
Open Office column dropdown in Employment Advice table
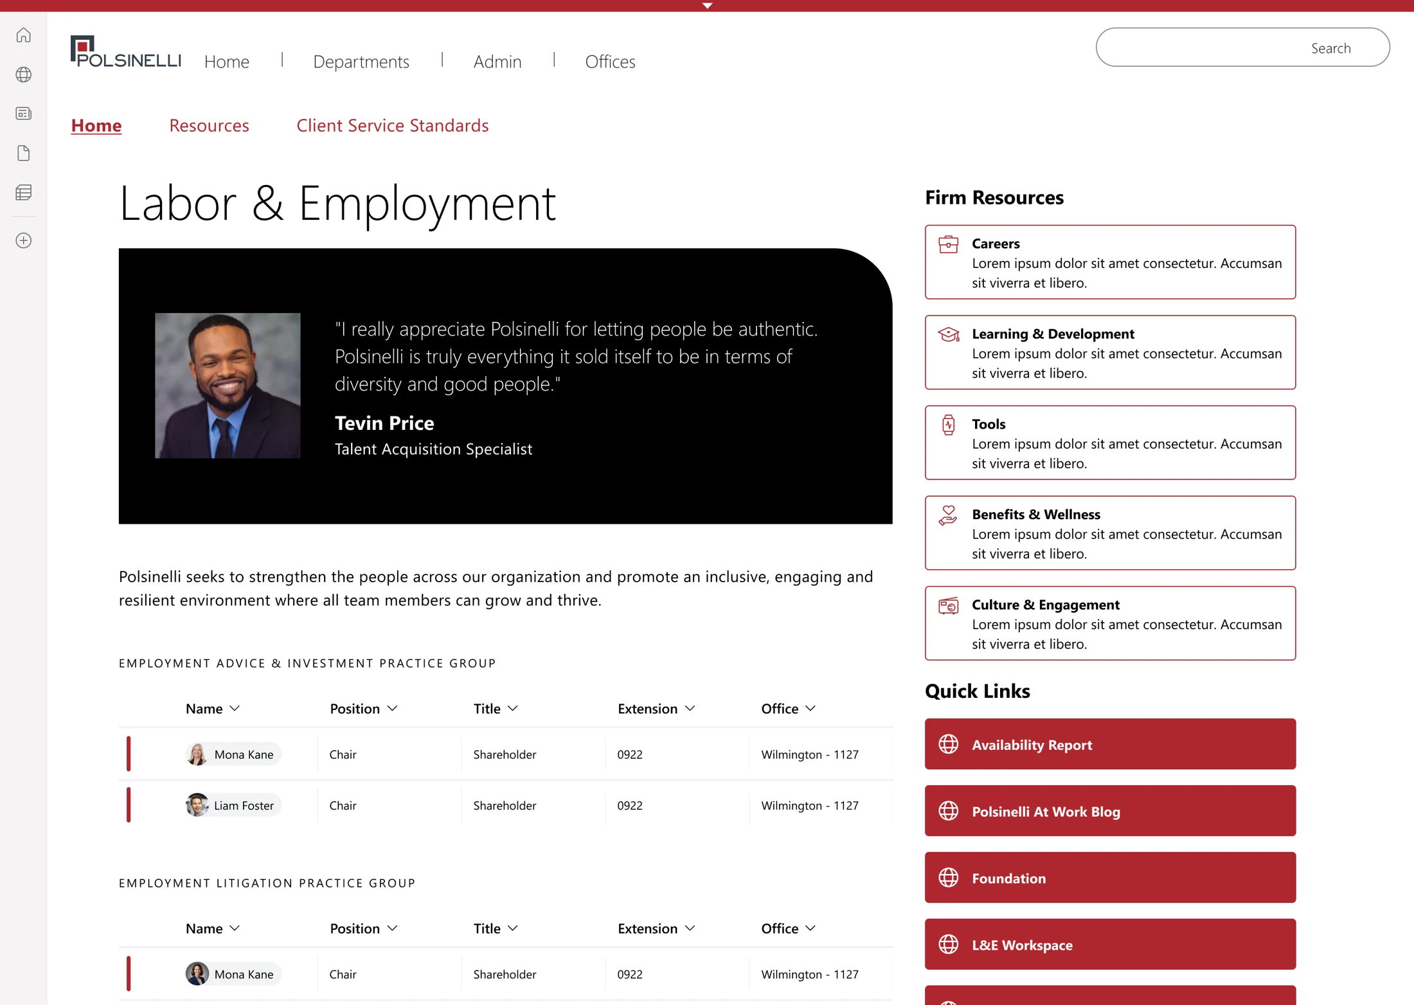810,708
